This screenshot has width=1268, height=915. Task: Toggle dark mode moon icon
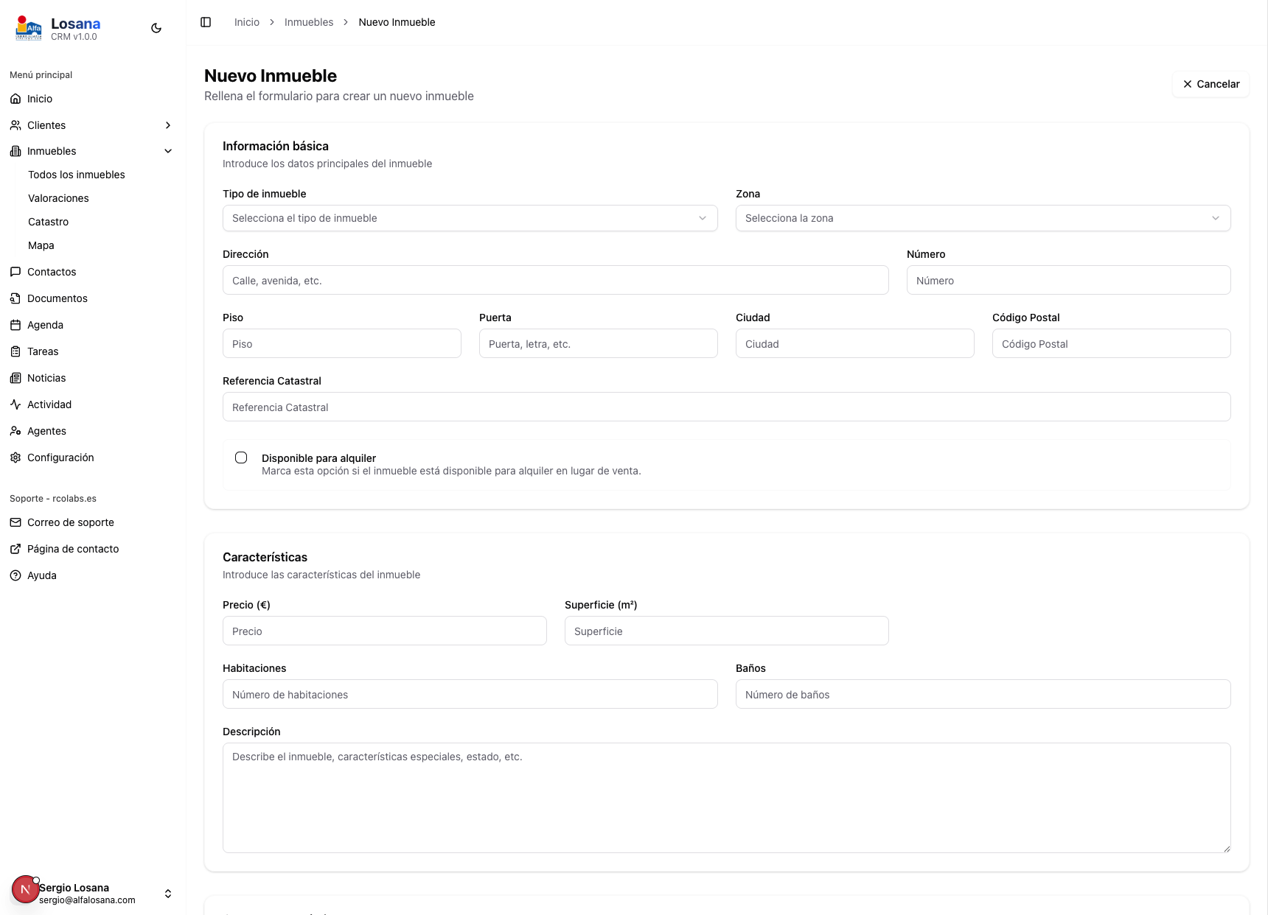156,28
